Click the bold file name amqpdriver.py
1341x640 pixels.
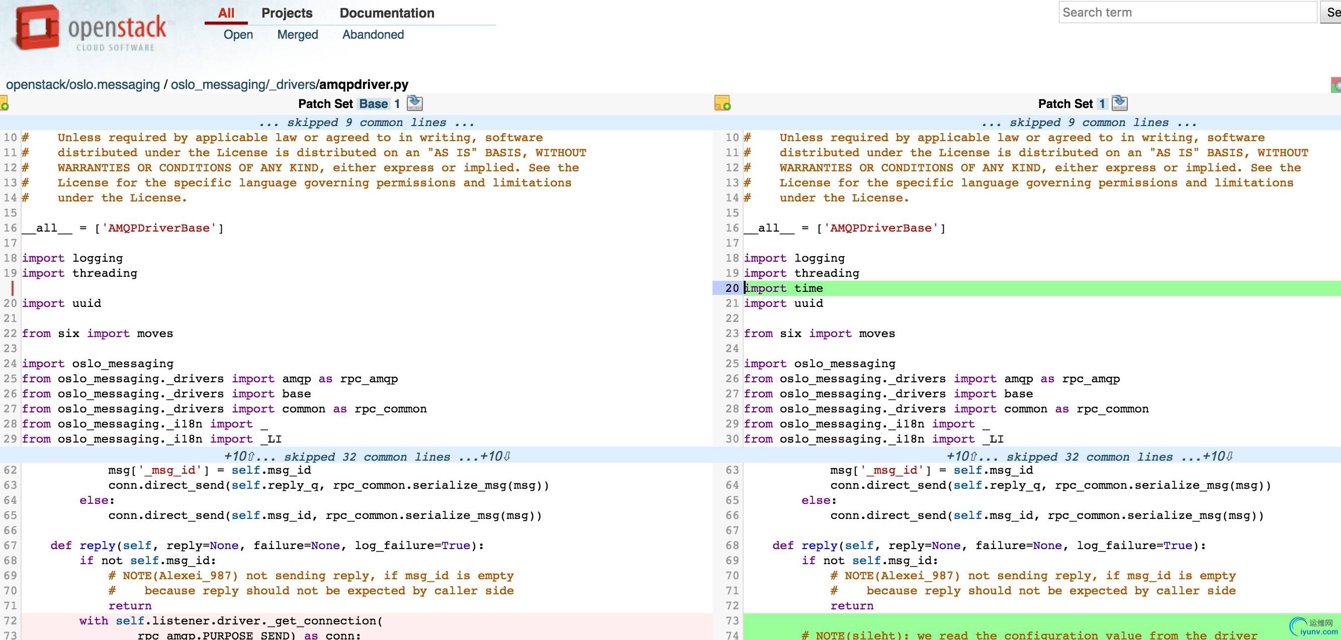pyautogui.click(x=364, y=84)
